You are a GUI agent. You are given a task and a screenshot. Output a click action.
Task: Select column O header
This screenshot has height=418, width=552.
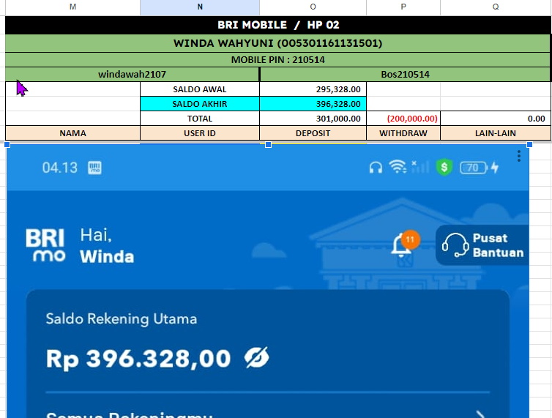point(313,7)
